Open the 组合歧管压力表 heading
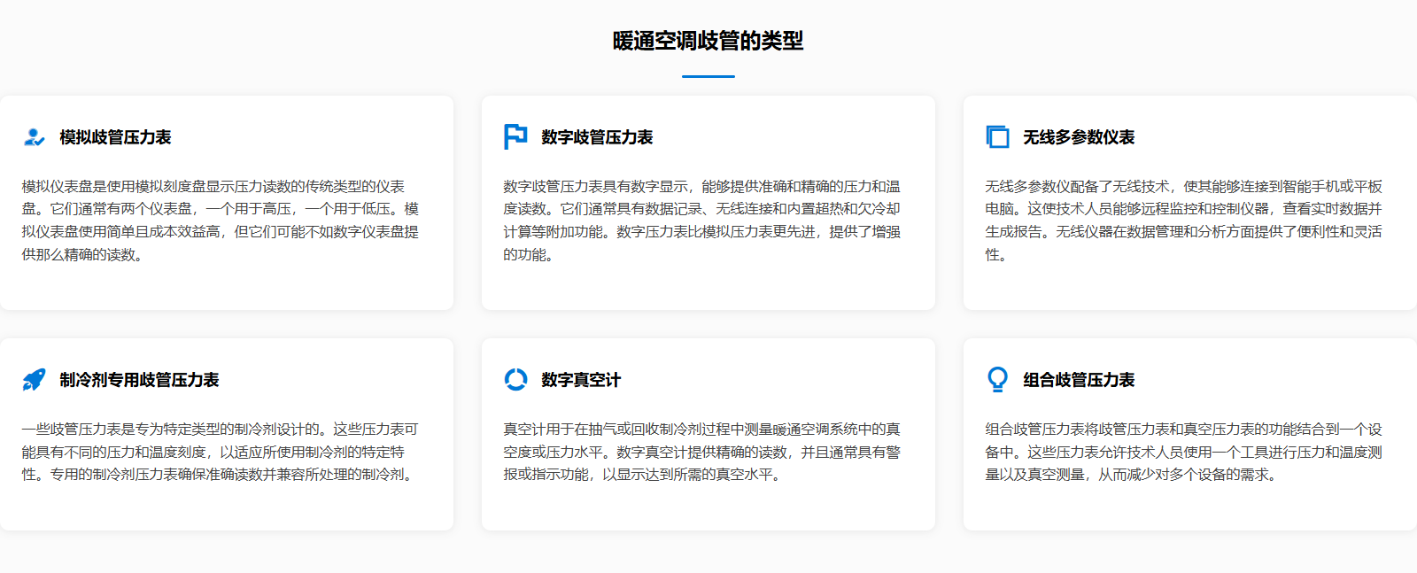This screenshot has height=573, width=1417. click(1079, 380)
